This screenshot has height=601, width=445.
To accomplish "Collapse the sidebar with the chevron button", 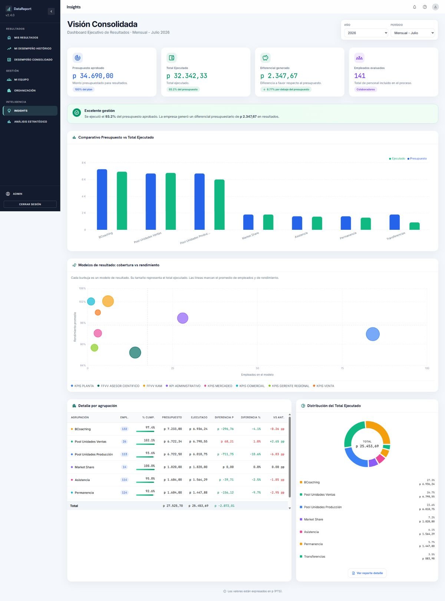I will [51, 12].
